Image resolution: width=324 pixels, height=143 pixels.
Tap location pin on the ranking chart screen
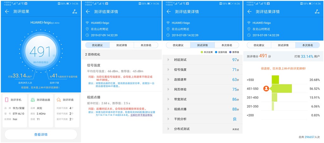tap(249, 29)
